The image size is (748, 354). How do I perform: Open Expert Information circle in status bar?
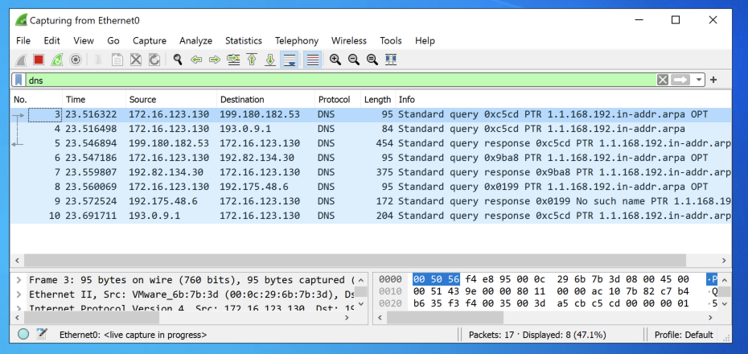(x=23, y=335)
